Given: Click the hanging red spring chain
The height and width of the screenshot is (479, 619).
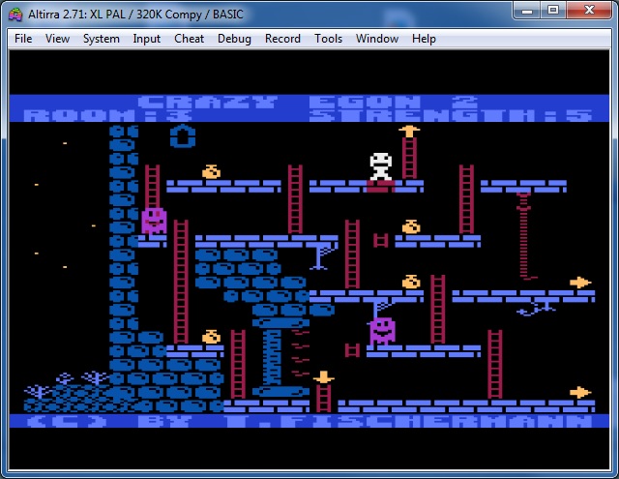Looking at the screenshot, I should [524, 236].
